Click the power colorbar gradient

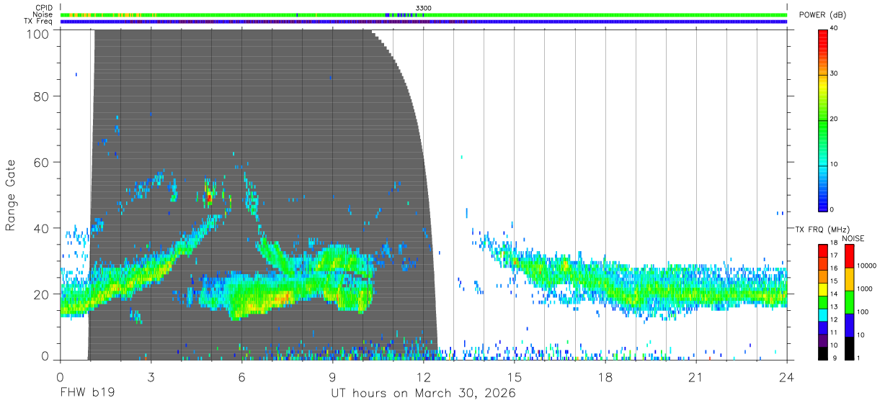(x=822, y=120)
